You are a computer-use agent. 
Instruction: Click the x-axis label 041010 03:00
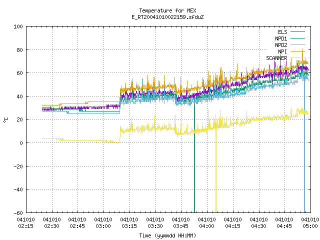click(x=103, y=223)
